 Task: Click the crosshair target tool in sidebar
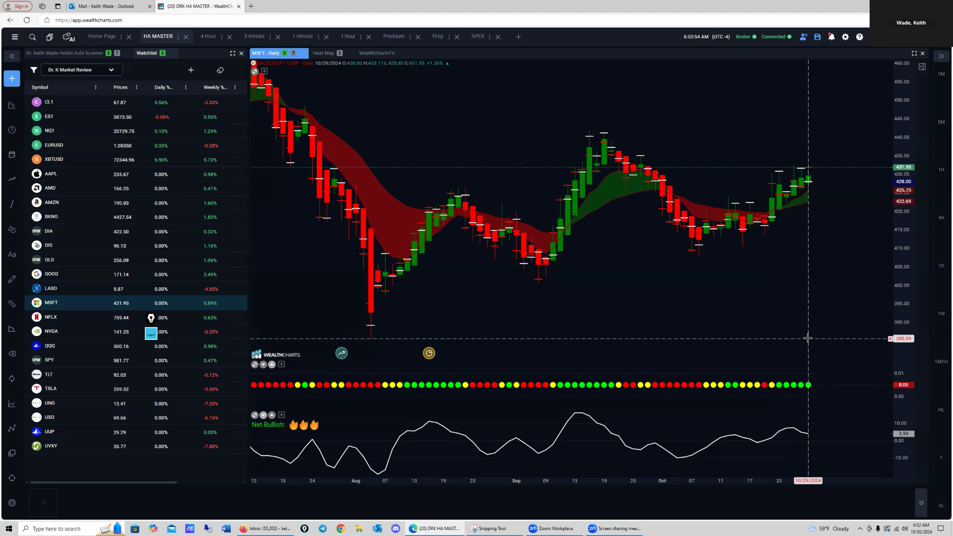click(12, 478)
